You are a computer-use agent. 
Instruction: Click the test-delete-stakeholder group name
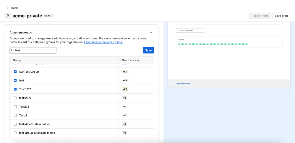click(x=34, y=124)
